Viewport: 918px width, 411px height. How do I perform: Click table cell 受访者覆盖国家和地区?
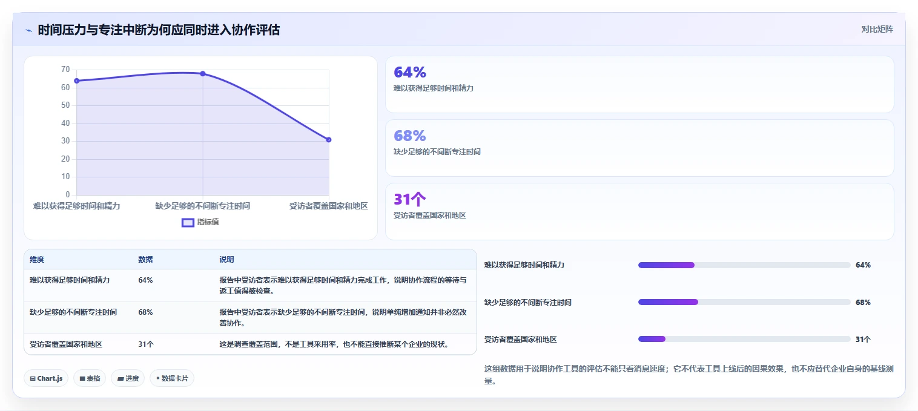pos(66,344)
